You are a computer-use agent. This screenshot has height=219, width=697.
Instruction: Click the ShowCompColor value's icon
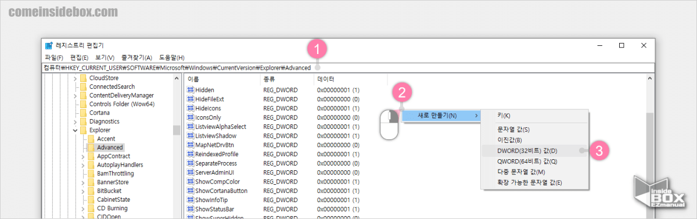[x=191, y=181]
